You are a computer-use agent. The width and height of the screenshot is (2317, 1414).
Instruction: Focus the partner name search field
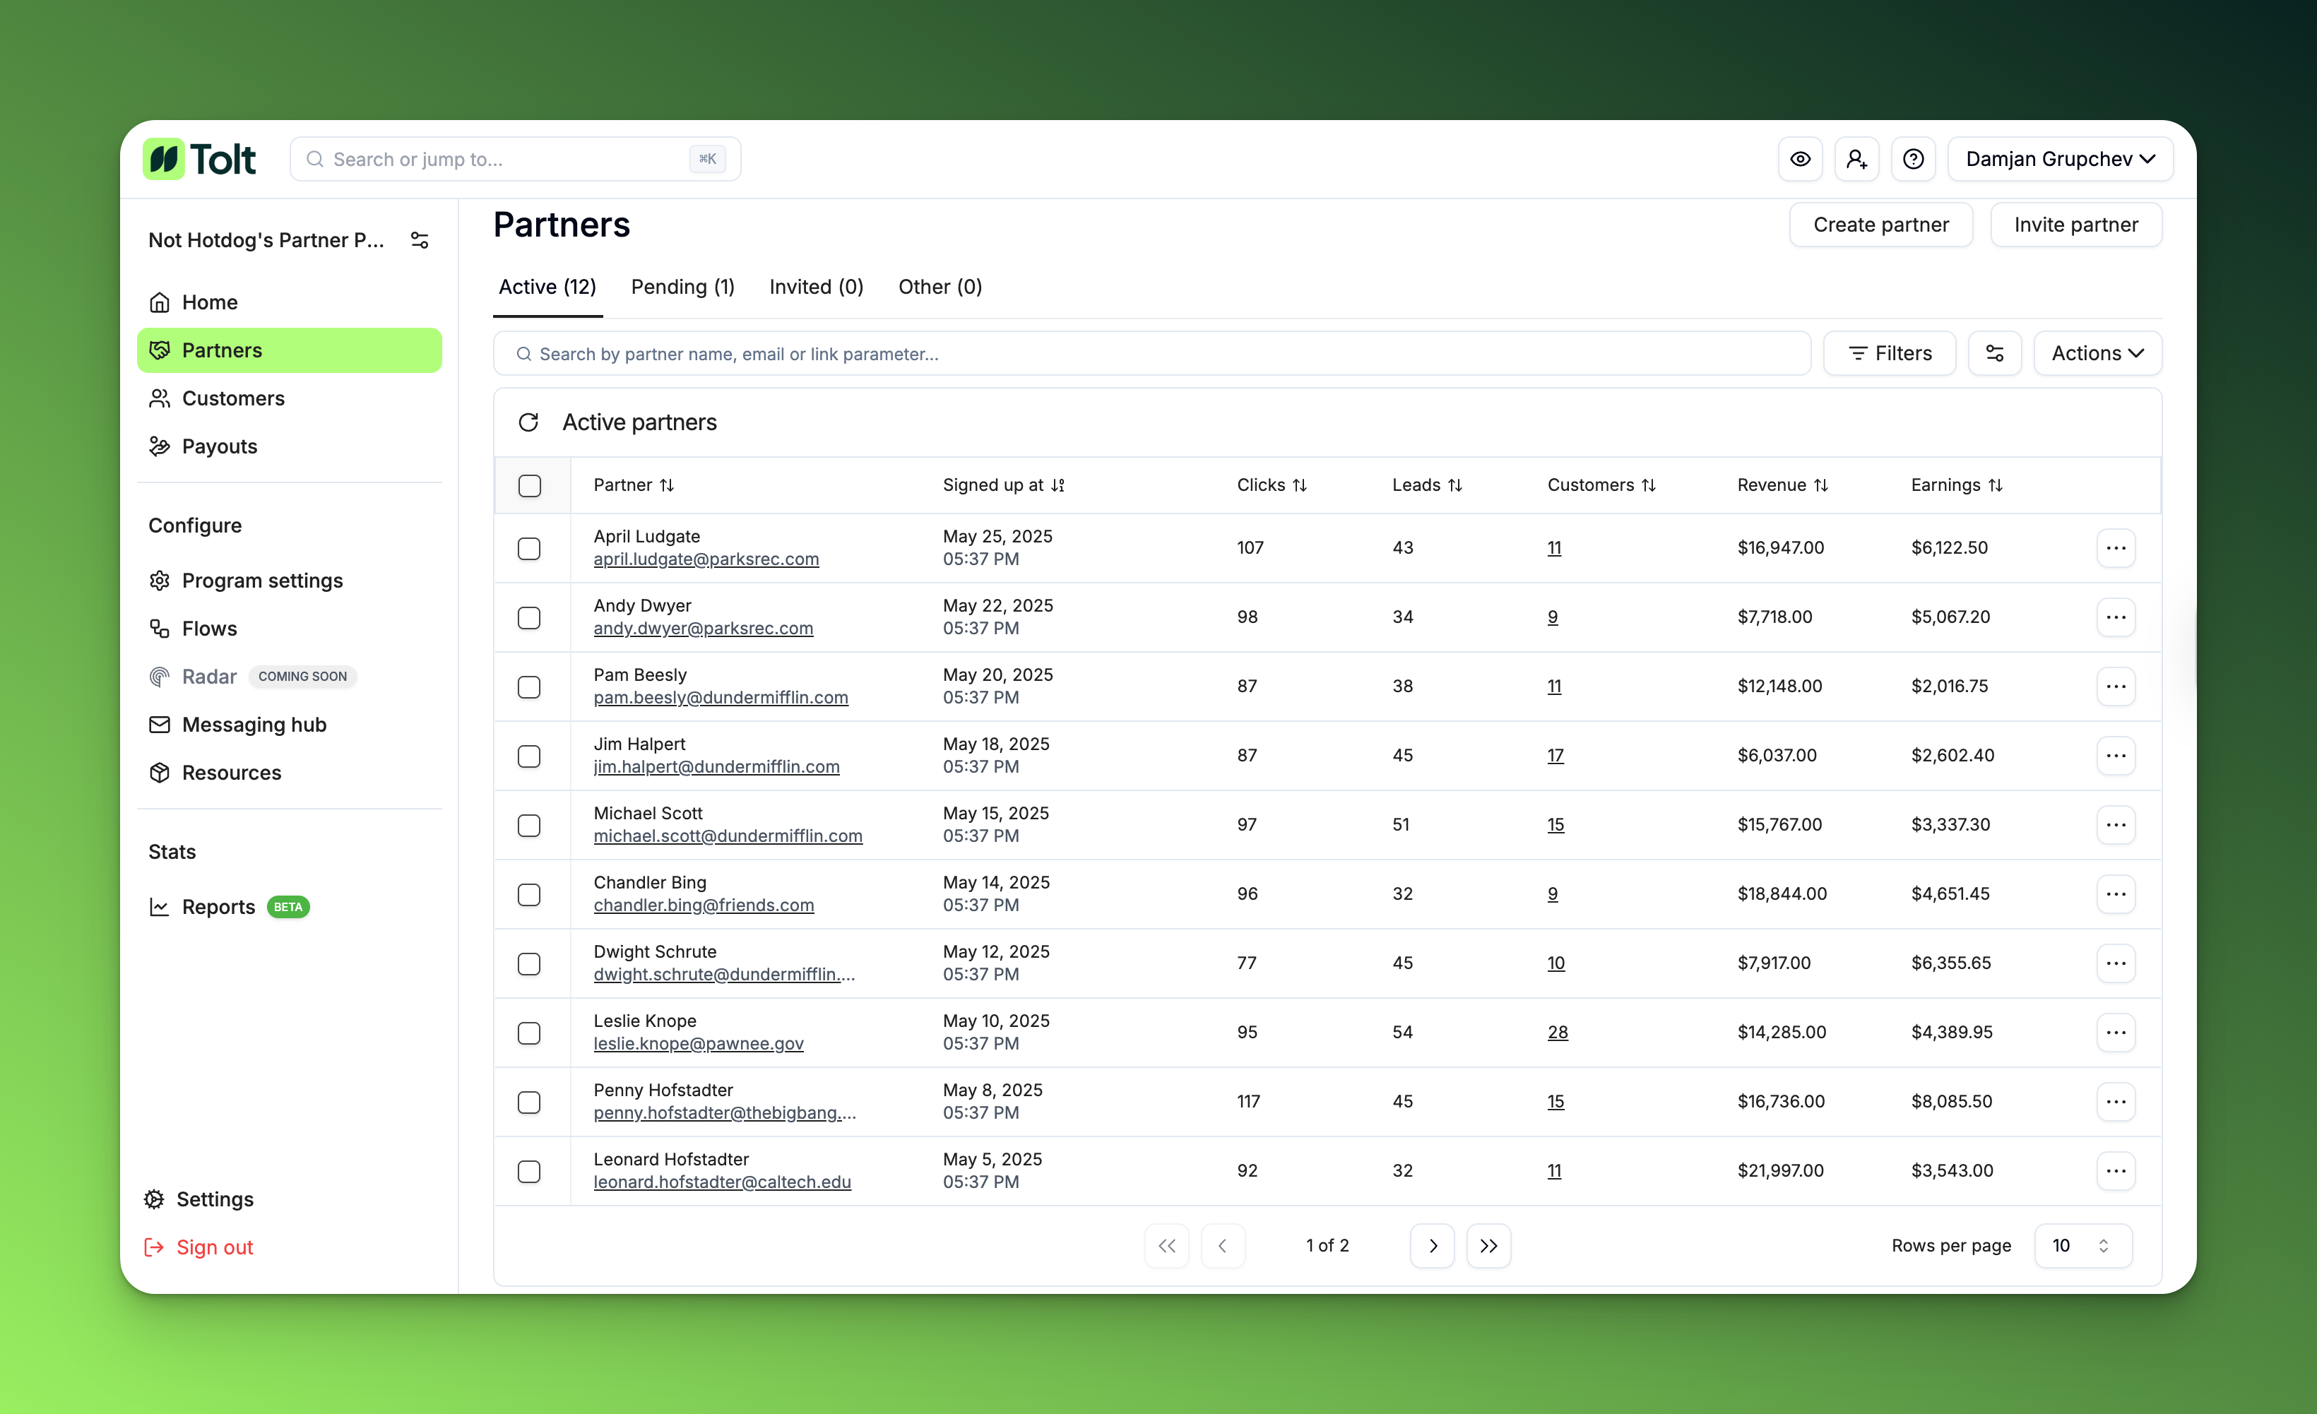pyautogui.click(x=1152, y=353)
